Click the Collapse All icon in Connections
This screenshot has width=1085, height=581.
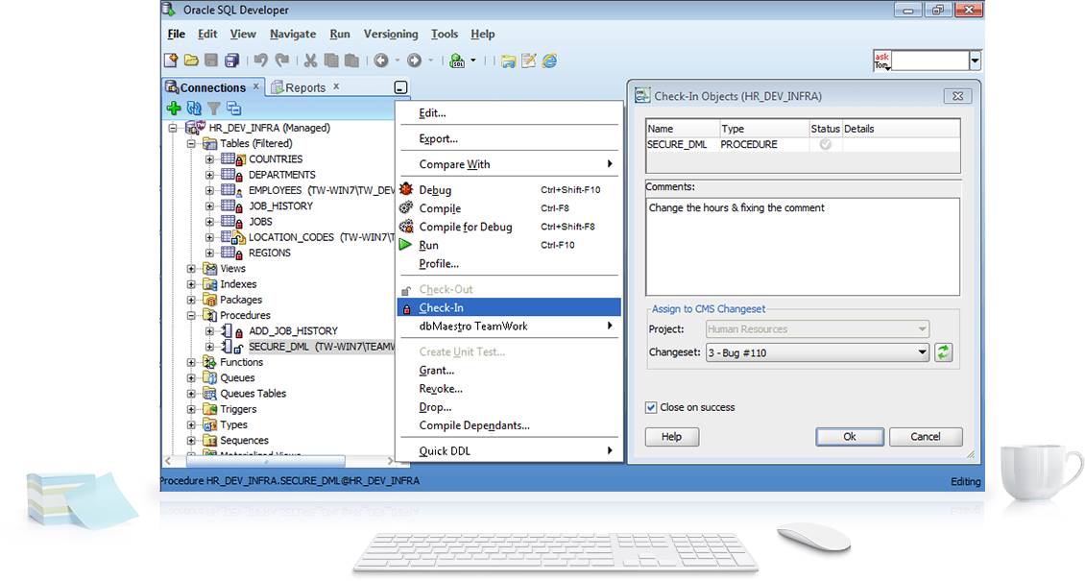point(234,109)
